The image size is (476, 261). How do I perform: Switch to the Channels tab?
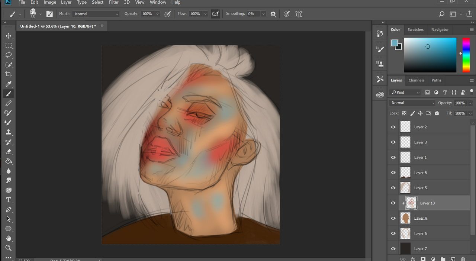click(416, 80)
